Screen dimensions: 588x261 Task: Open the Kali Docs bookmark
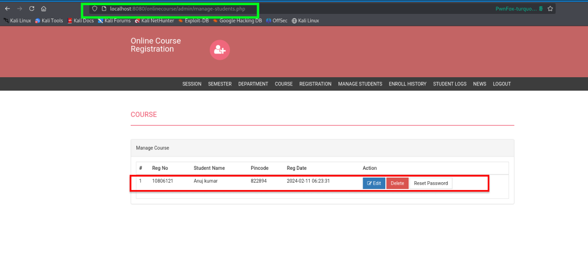coord(81,21)
